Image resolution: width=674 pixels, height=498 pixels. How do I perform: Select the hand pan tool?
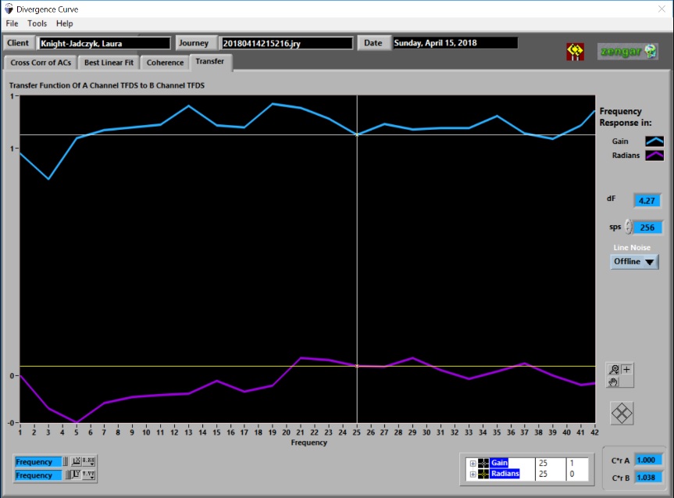pos(615,382)
